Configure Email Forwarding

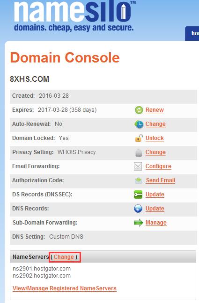click(158, 166)
